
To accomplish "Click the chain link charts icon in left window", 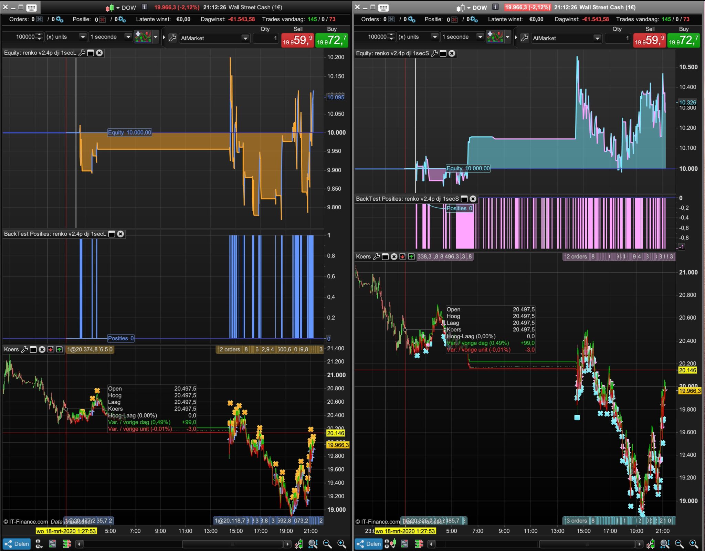I will tap(39, 544).
